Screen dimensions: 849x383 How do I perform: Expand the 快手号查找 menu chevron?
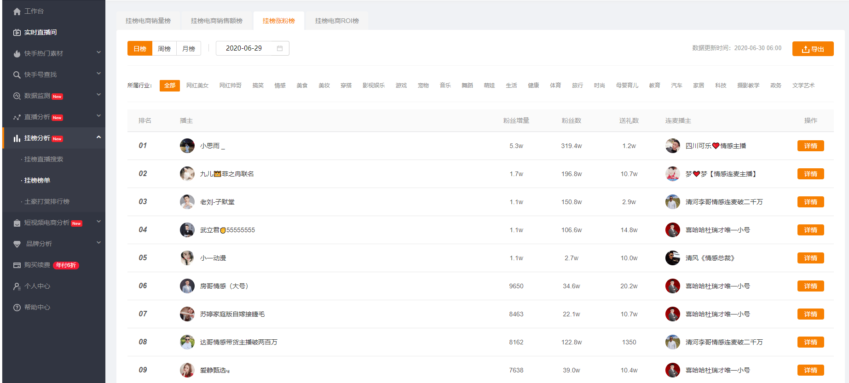point(98,74)
